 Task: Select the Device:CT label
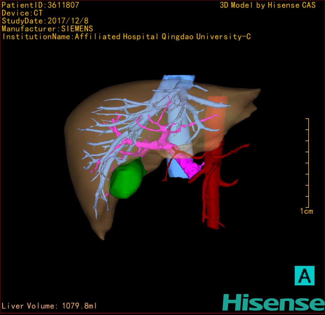click(x=22, y=13)
